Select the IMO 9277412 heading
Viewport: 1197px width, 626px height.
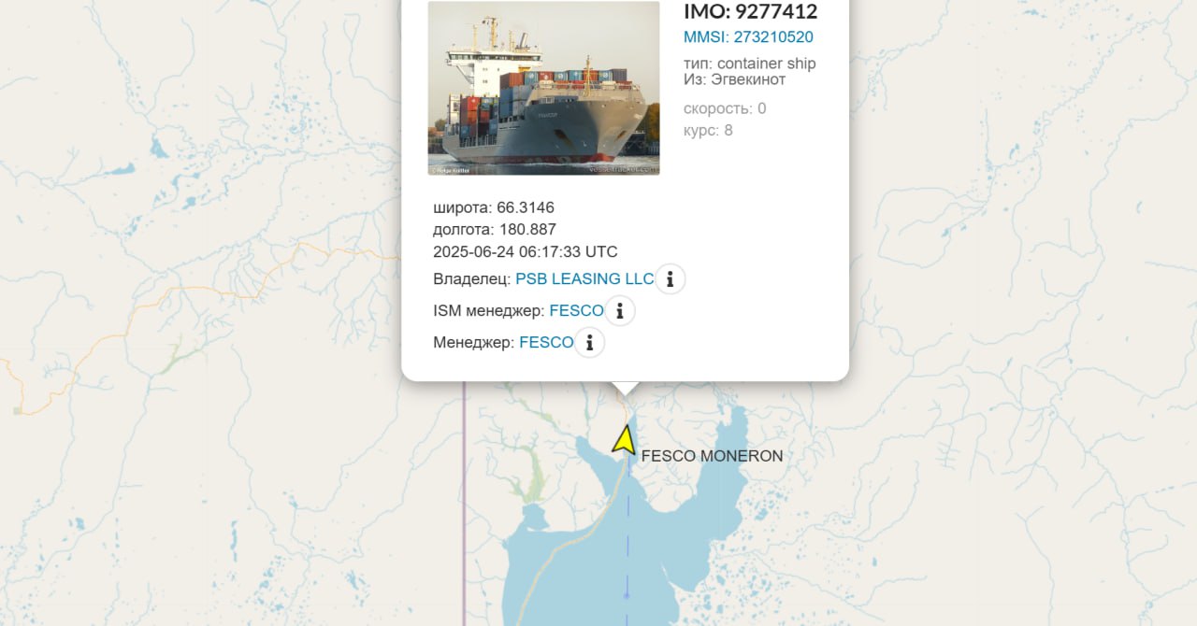pyautogui.click(x=751, y=11)
